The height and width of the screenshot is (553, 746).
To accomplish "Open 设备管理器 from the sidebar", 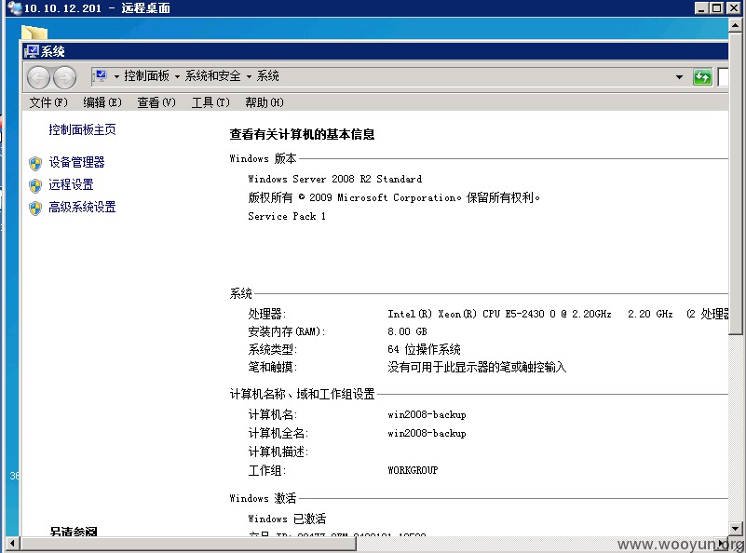I will pos(76,162).
